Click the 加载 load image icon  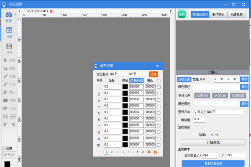pos(9,30)
